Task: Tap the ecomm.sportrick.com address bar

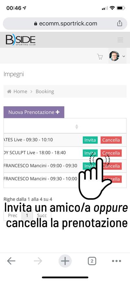Action: click(65, 23)
